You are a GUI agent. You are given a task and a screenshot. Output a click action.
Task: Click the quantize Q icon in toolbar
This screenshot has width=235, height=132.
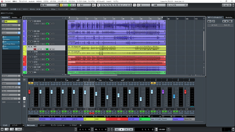click(x=168, y=5)
